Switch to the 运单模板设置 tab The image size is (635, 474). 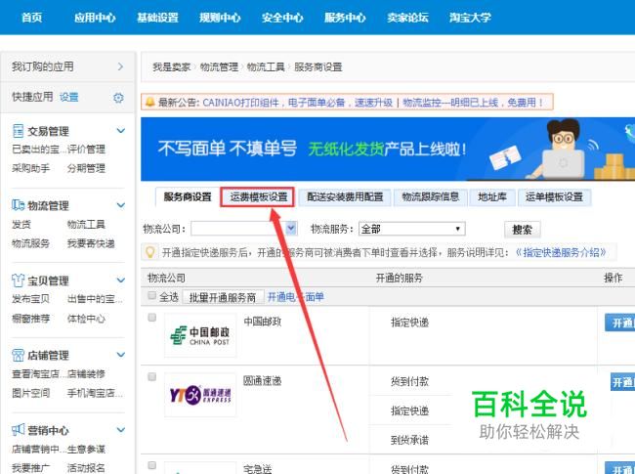[x=555, y=197]
